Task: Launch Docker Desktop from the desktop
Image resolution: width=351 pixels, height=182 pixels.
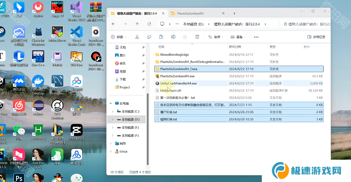Action: point(38,85)
